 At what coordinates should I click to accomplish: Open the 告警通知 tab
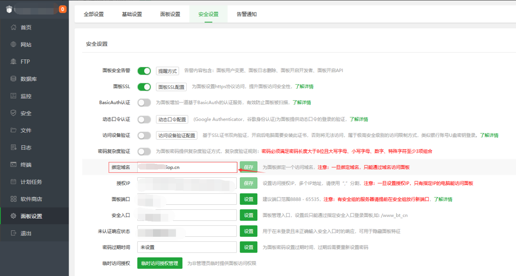click(x=246, y=14)
